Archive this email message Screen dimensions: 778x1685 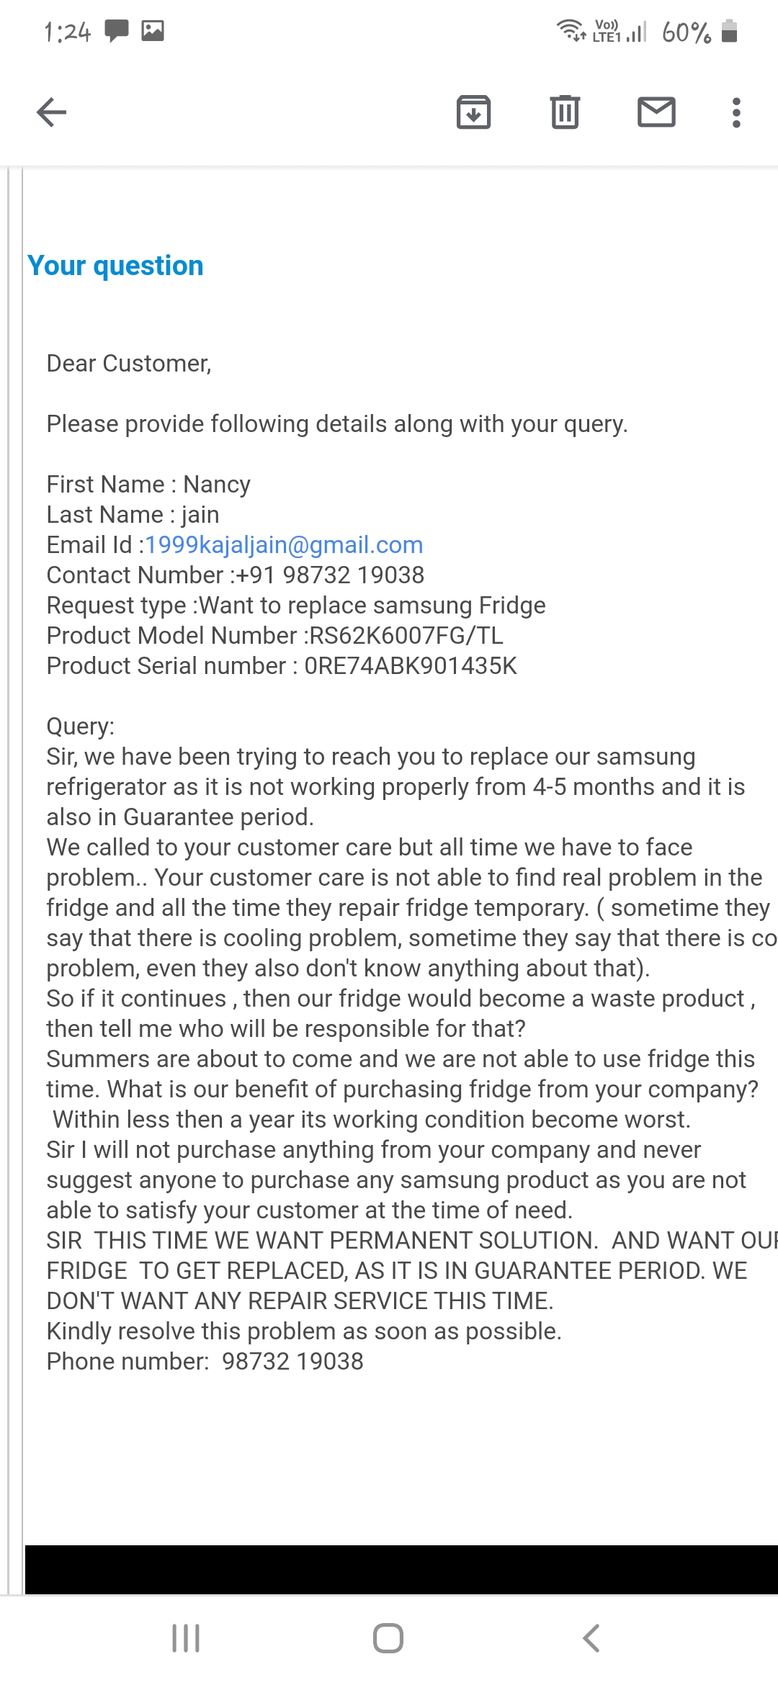[x=473, y=112]
